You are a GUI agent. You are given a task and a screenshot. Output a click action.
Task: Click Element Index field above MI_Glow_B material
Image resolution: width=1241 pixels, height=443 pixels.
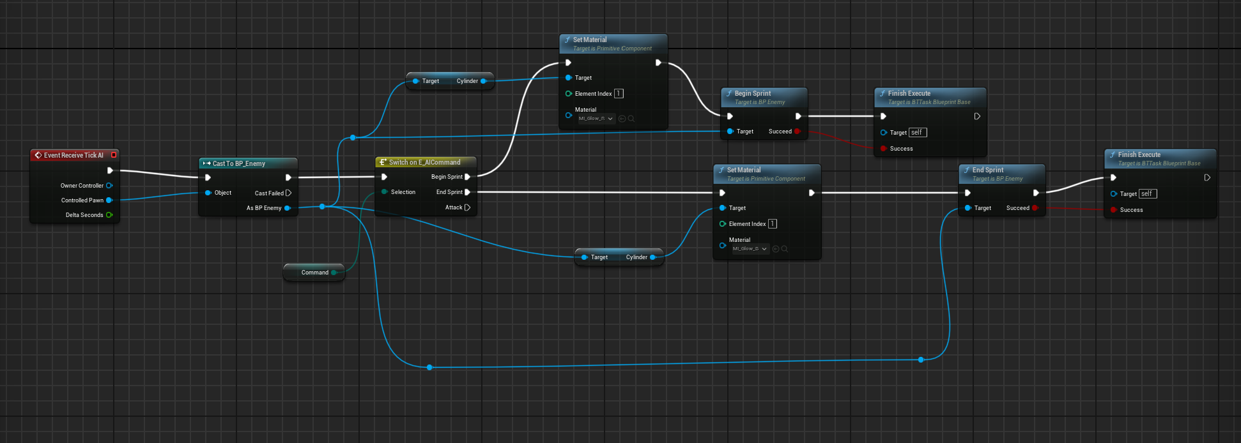773,224
